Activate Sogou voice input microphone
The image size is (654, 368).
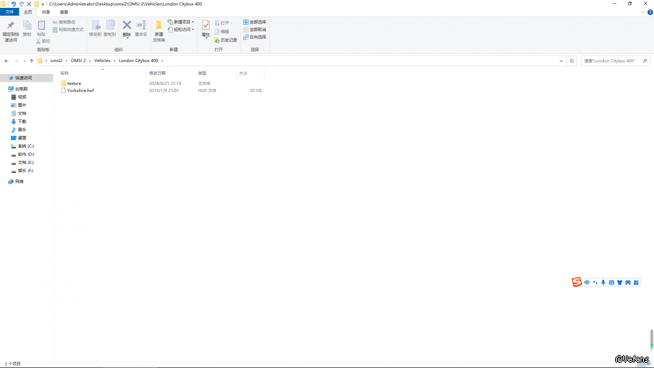pyautogui.click(x=603, y=283)
